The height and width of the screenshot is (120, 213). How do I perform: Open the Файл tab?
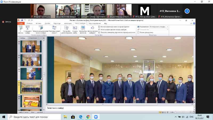(x=21, y=24)
